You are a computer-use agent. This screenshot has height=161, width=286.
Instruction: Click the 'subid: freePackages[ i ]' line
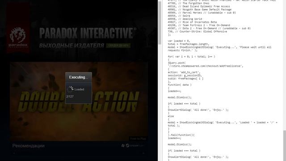point(185,79)
